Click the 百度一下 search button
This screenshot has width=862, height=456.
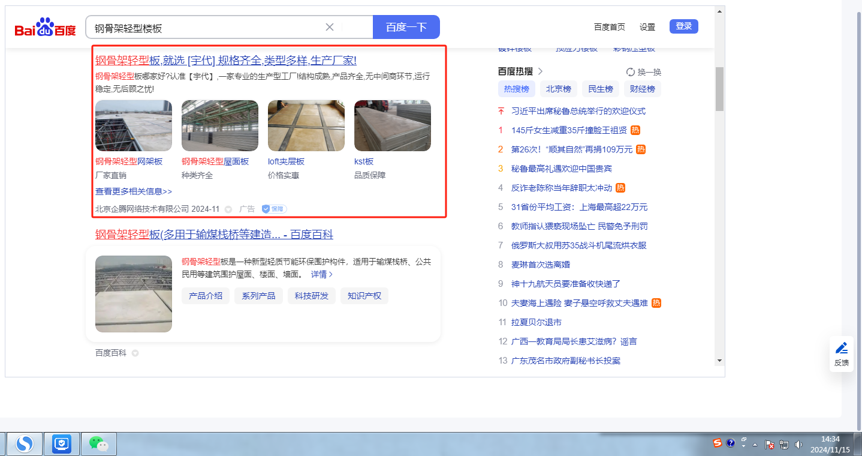pyautogui.click(x=406, y=27)
